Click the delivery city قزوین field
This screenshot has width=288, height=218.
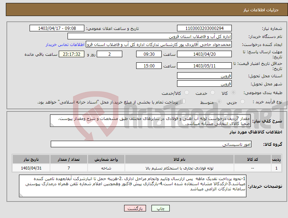click(x=204, y=84)
